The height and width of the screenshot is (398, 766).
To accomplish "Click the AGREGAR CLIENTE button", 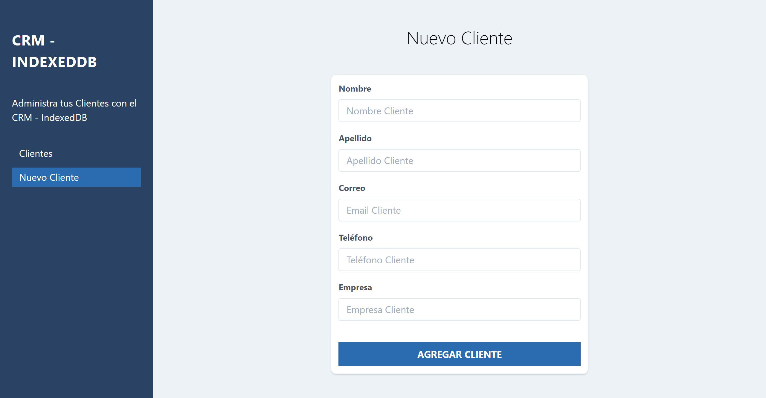I will [x=459, y=354].
